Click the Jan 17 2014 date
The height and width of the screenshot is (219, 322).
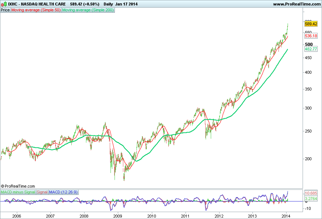click(126, 4)
